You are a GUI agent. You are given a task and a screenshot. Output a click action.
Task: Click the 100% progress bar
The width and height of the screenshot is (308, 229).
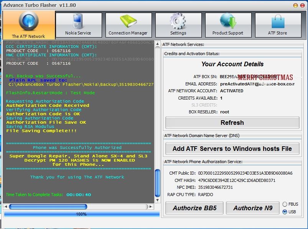81,214
